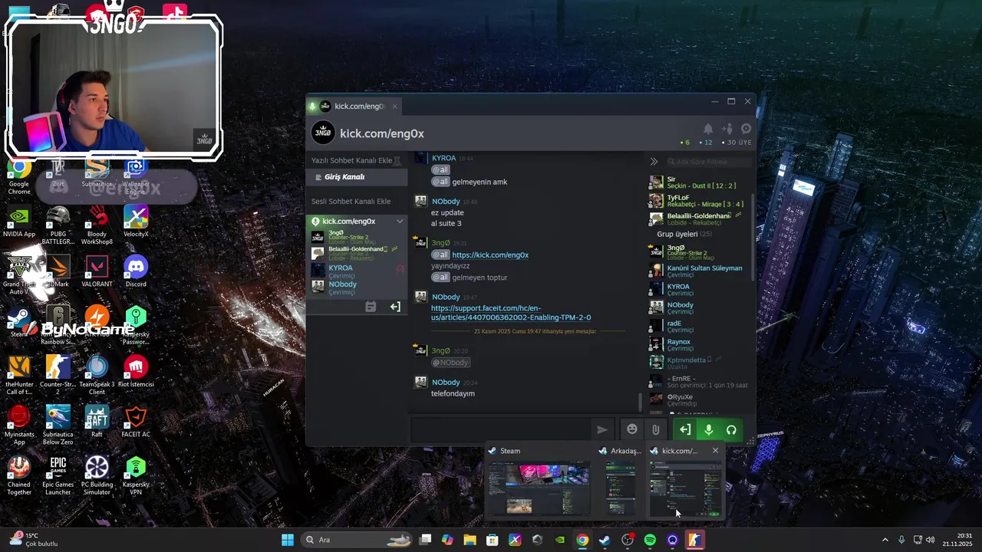Click invite friends to group icon
The image size is (982, 552).
tap(727, 129)
